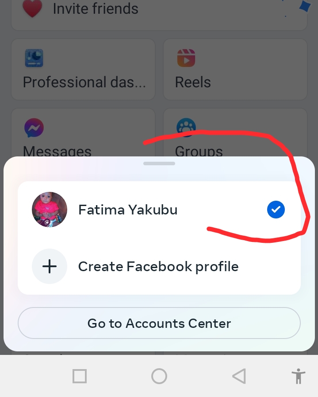
Task: Open the Reels shortcut label
Action: [193, 82]
